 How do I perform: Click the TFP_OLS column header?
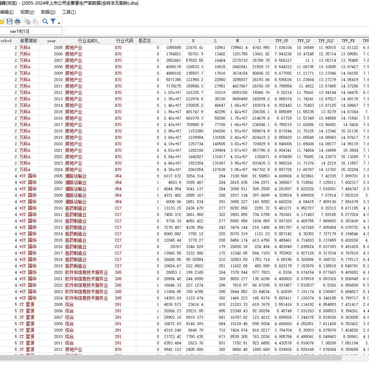(326, 41)
